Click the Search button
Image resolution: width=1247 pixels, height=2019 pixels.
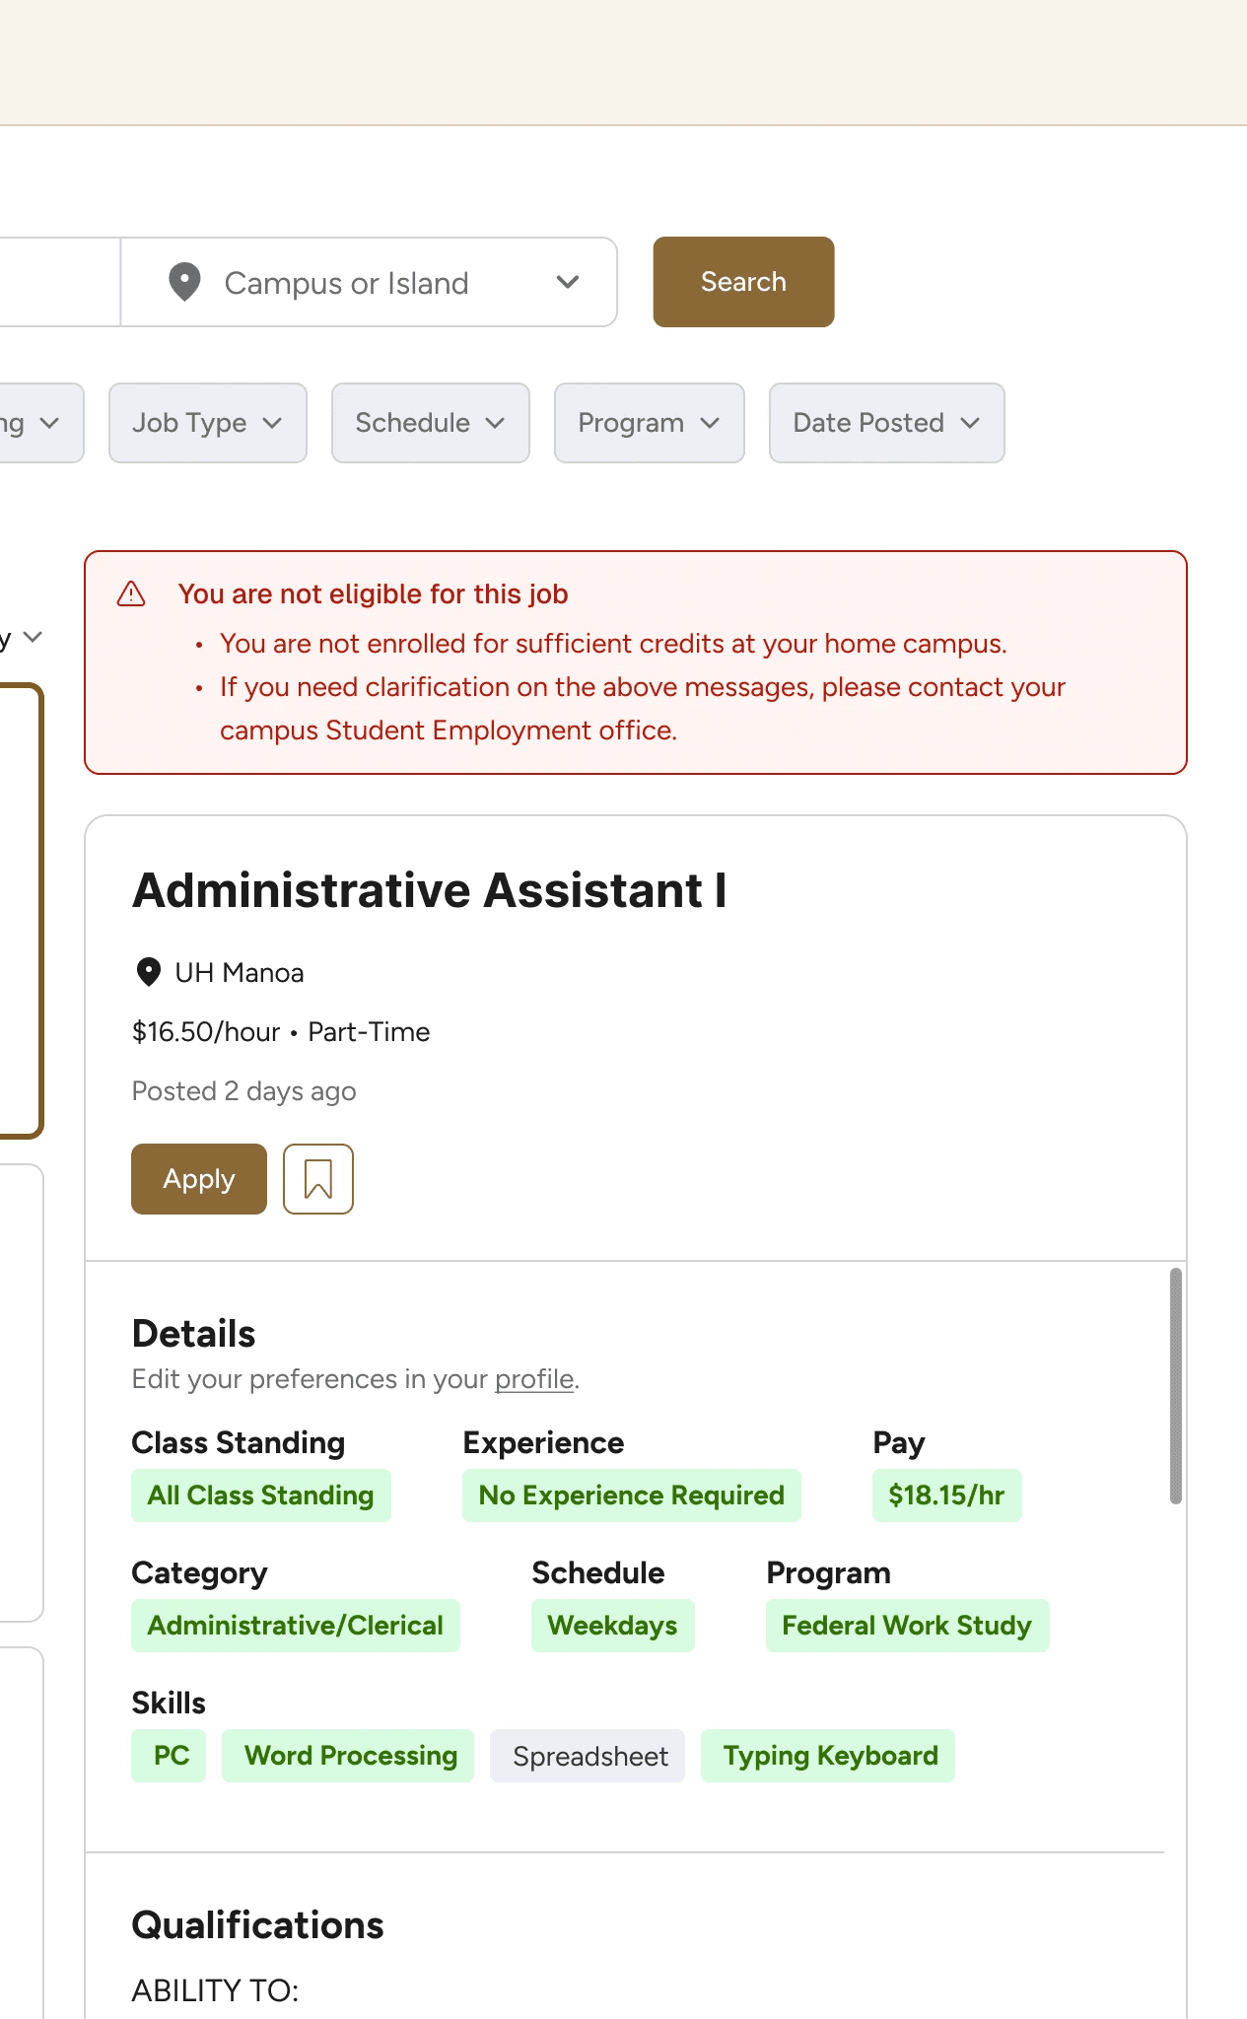(743, 282)
